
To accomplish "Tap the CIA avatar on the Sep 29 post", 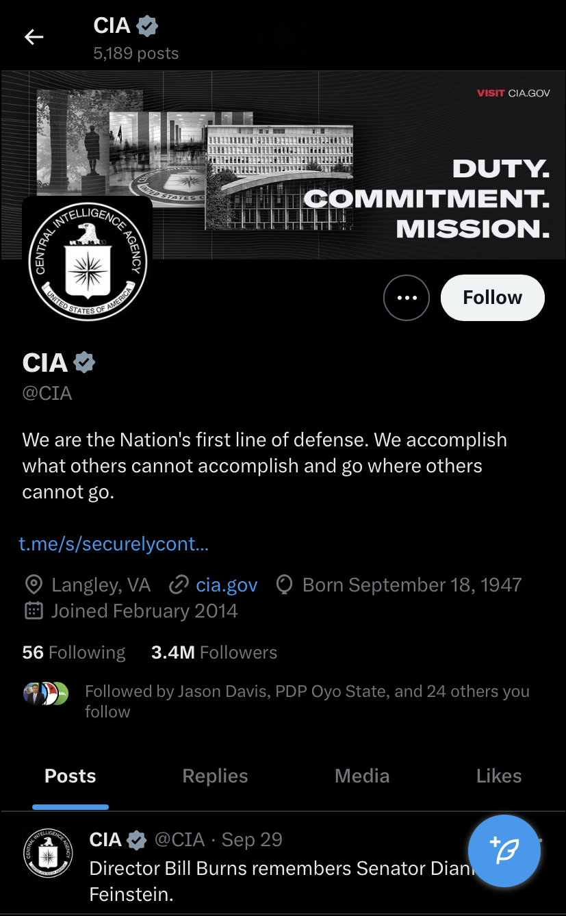I will 48,853.
